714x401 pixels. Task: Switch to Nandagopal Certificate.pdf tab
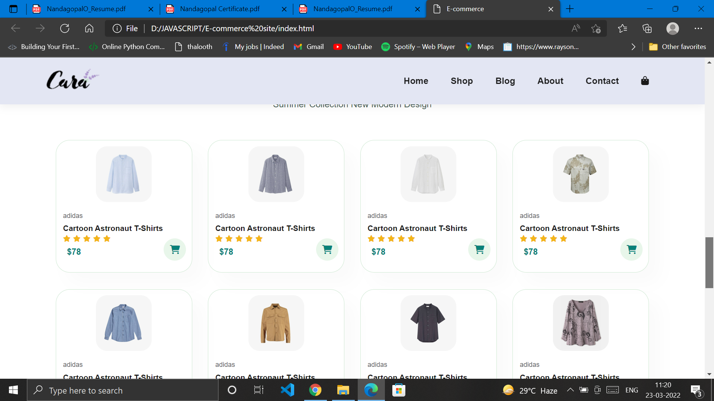pyautogui.click(x=226, y=9)
